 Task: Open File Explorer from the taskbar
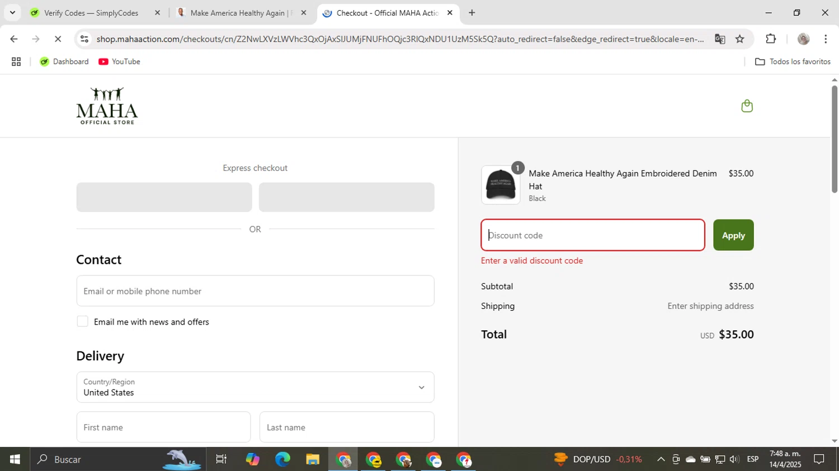coord(313,459)
